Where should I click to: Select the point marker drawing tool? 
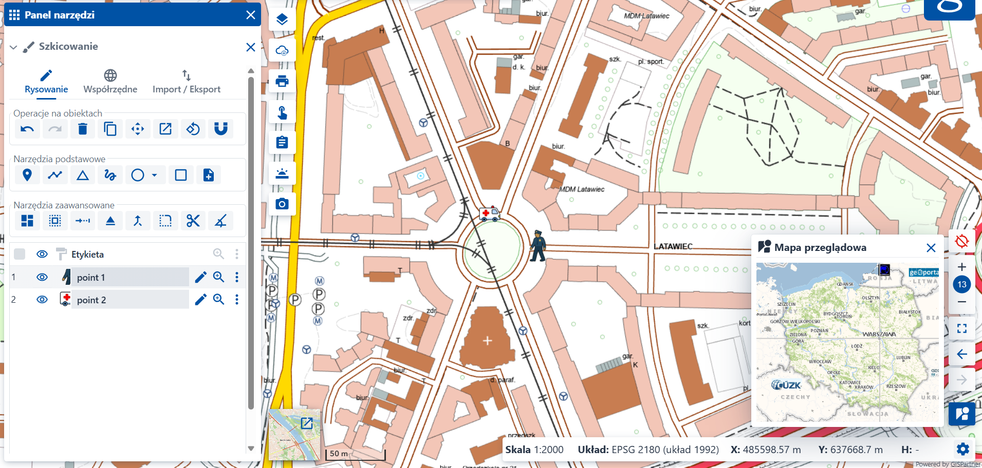click(x=27, y=175)
